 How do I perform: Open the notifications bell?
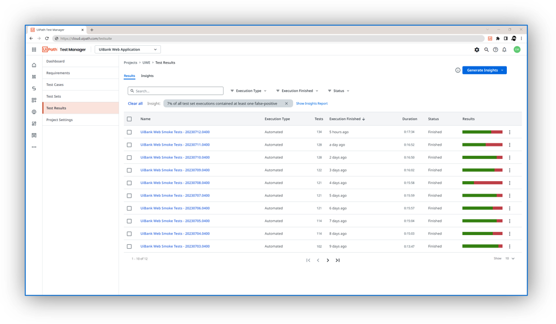click(504, 50)
